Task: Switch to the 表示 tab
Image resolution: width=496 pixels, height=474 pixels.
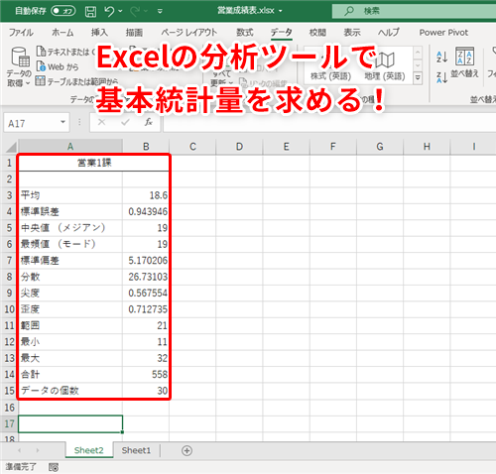Action: click(352, 33)
